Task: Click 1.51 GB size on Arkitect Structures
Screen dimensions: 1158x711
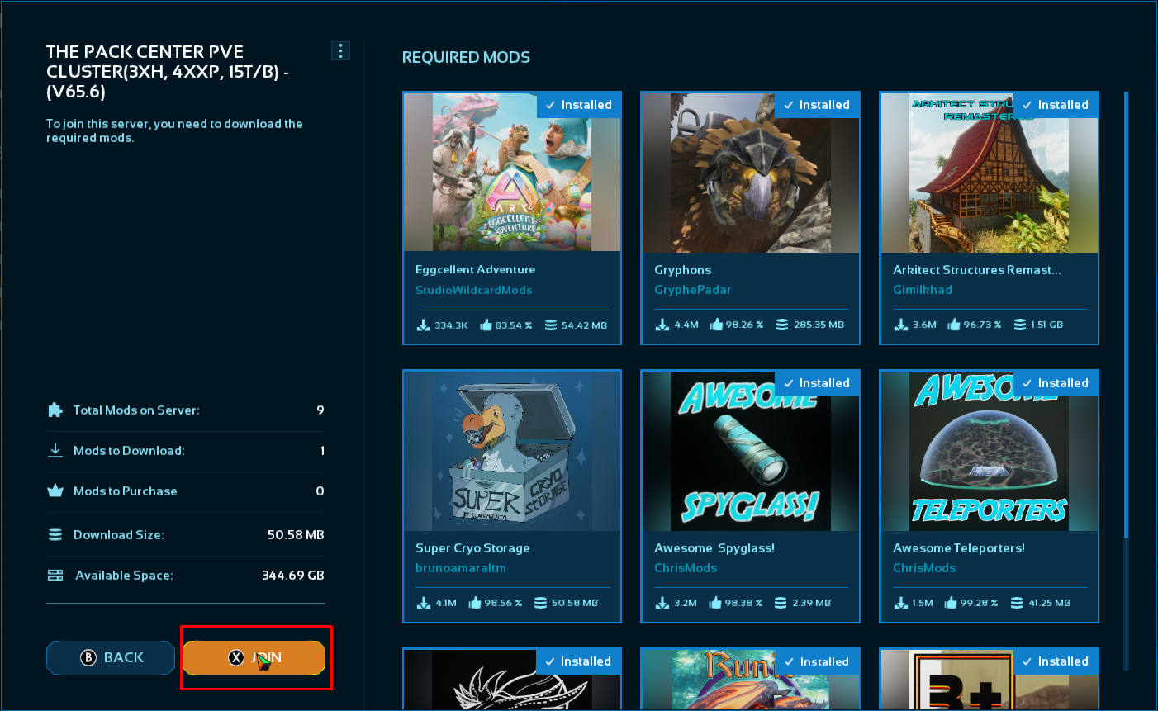Action: coord(1047,325)
